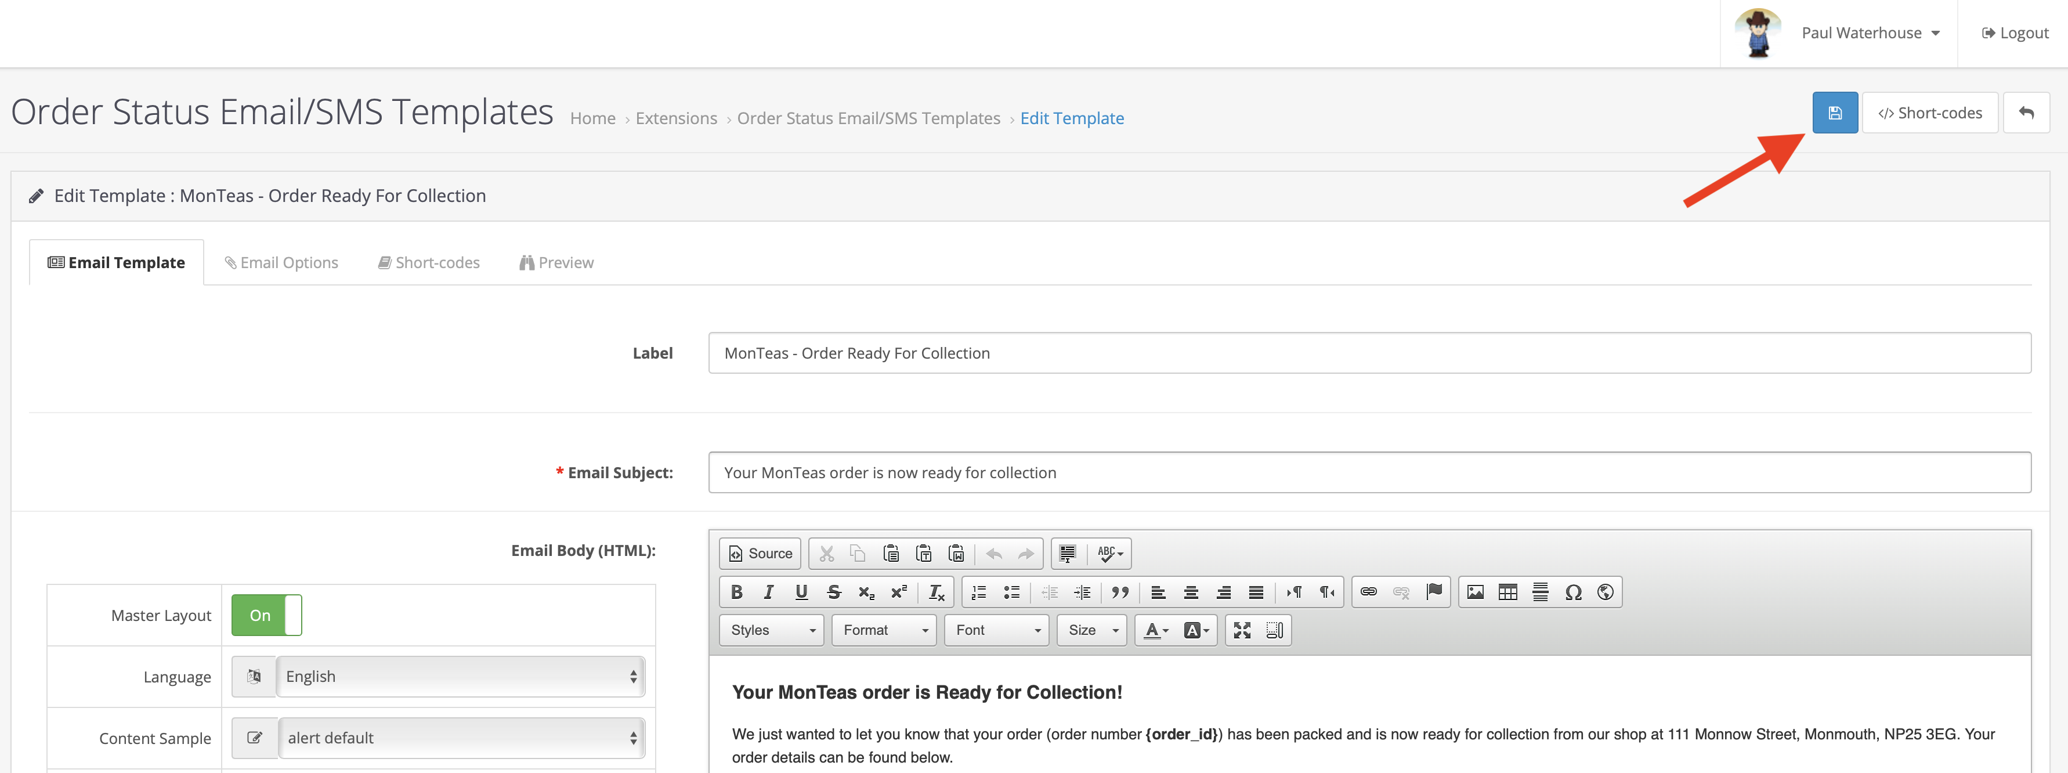Switch to the Email Options tab
The height and width of the screenshot is (773, 2068).
pyautogui.click(x=282, y=263)
